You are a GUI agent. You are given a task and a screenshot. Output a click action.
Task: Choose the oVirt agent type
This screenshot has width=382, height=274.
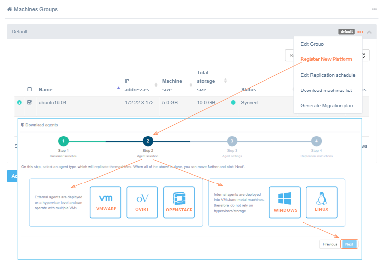click(142, 202)
